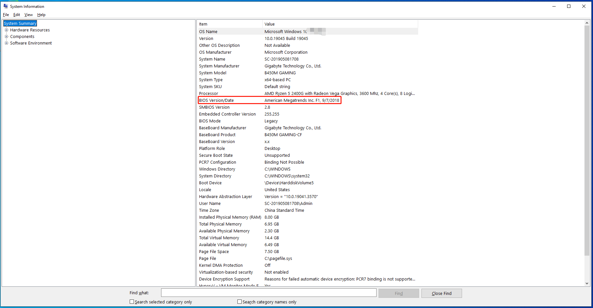The width and height of the screenshot is (593, 308).
Task: Enable Search category names only checkbox
Action: [239, 302]
